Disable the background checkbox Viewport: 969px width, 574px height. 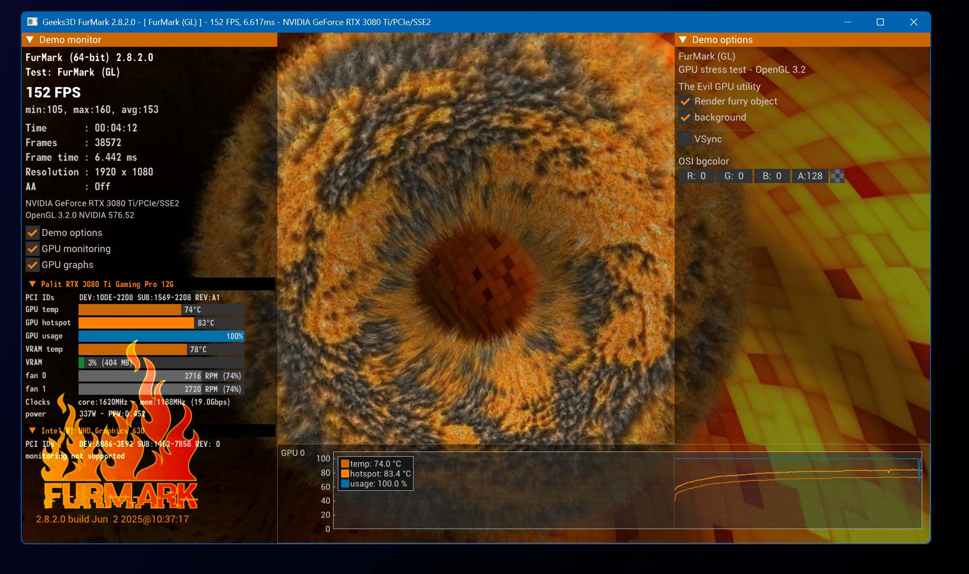coord(686,117)
